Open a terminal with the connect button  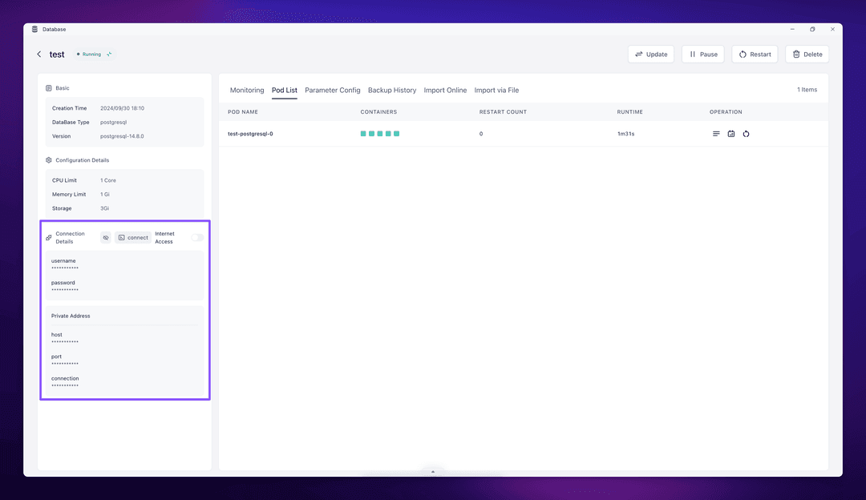point(133,237)
